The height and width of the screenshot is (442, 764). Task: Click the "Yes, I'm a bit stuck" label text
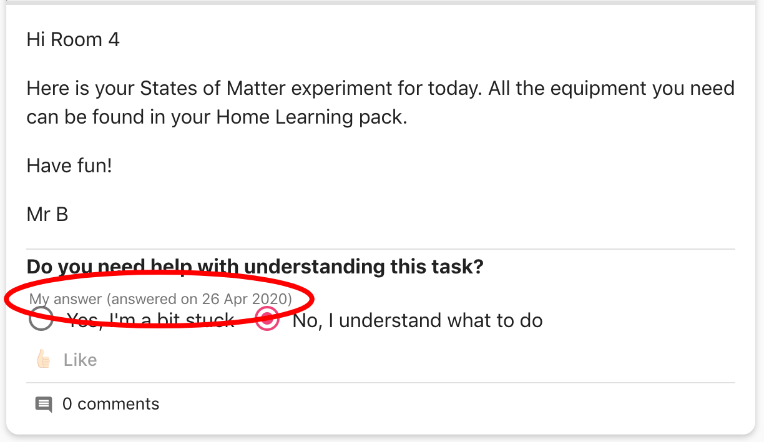pyautogui.click(x=150, y=321)
